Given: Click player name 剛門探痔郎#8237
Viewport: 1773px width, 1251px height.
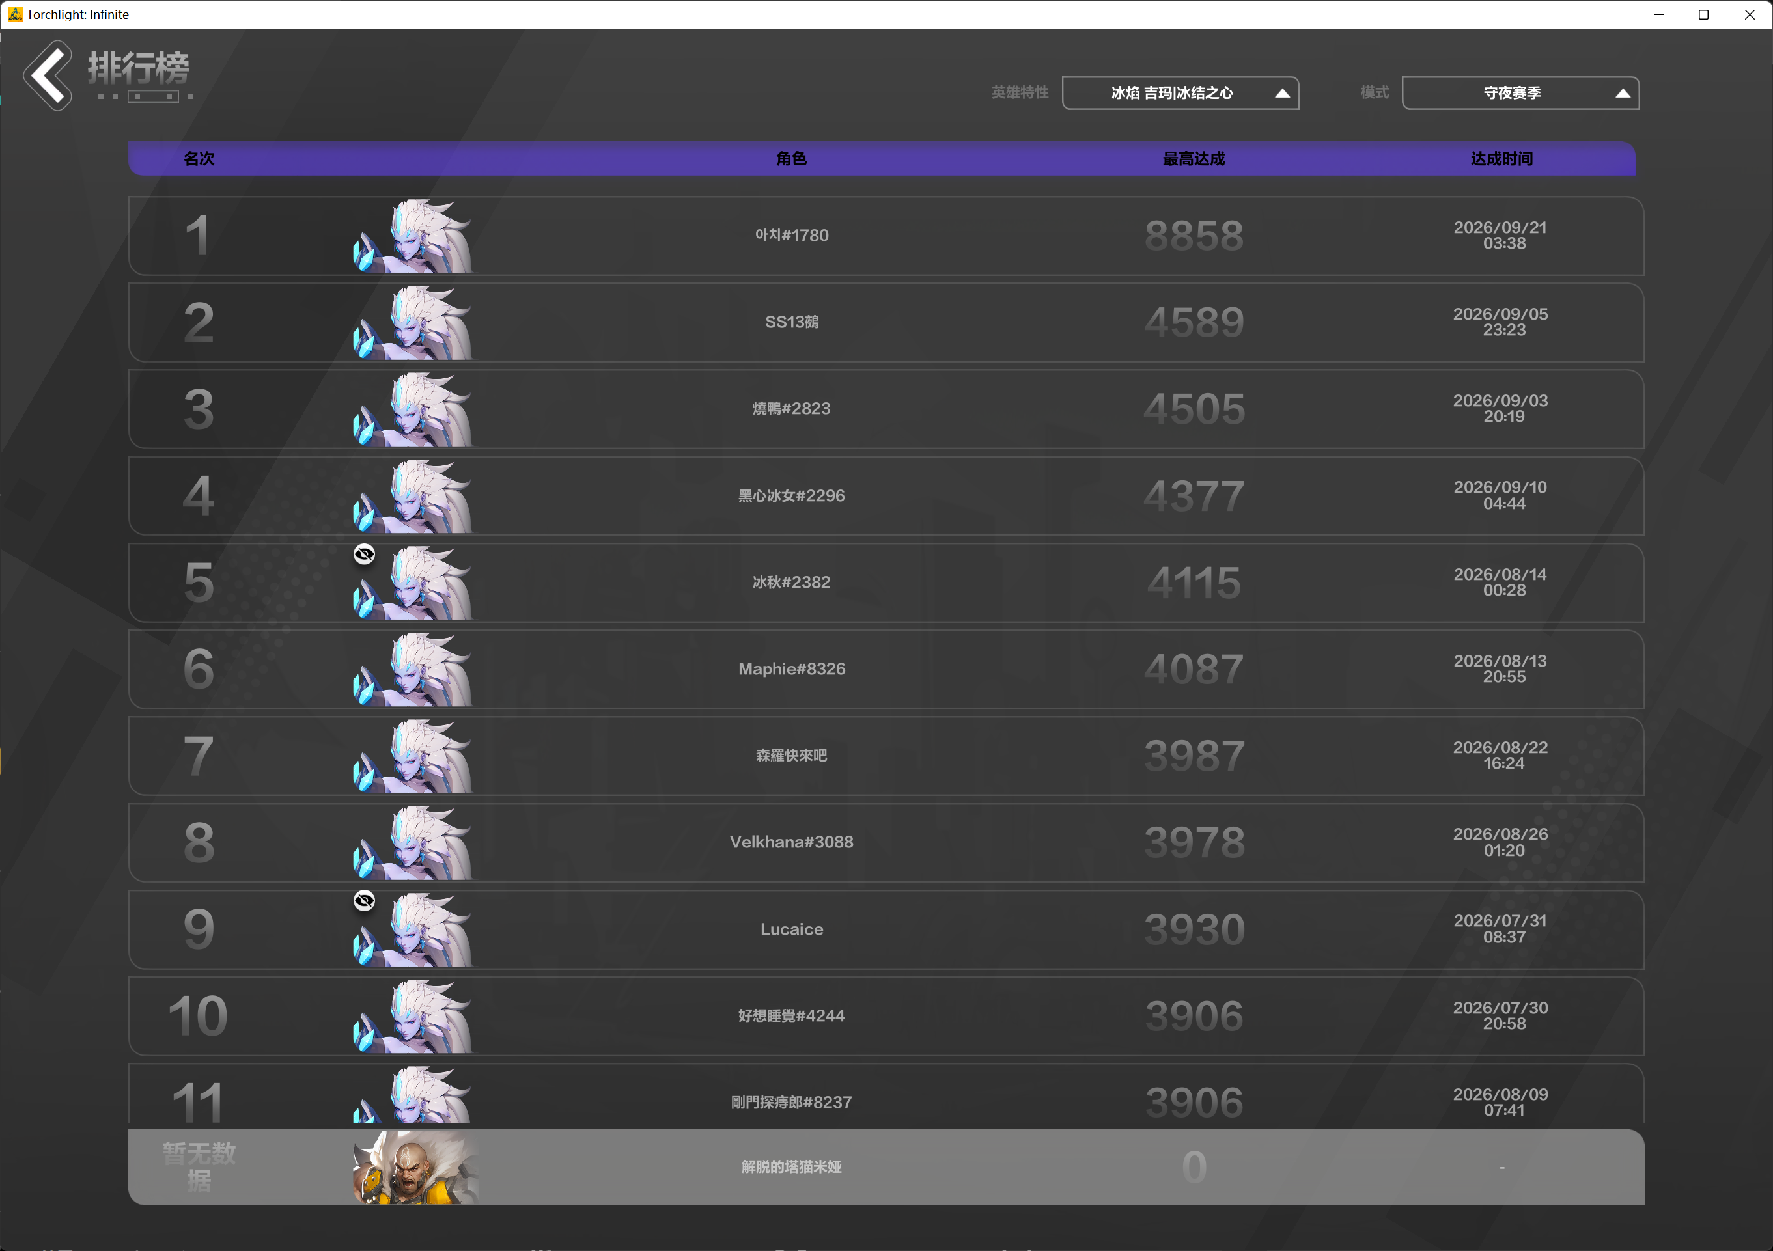Looking at the screenshot, I should coord(792,1102).
